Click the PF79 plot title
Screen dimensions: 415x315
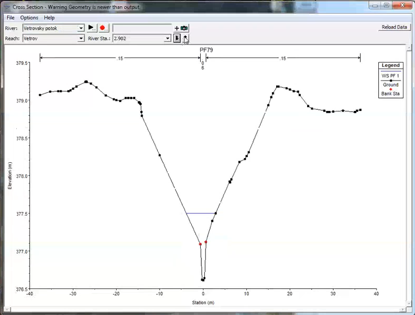point(206,50)
